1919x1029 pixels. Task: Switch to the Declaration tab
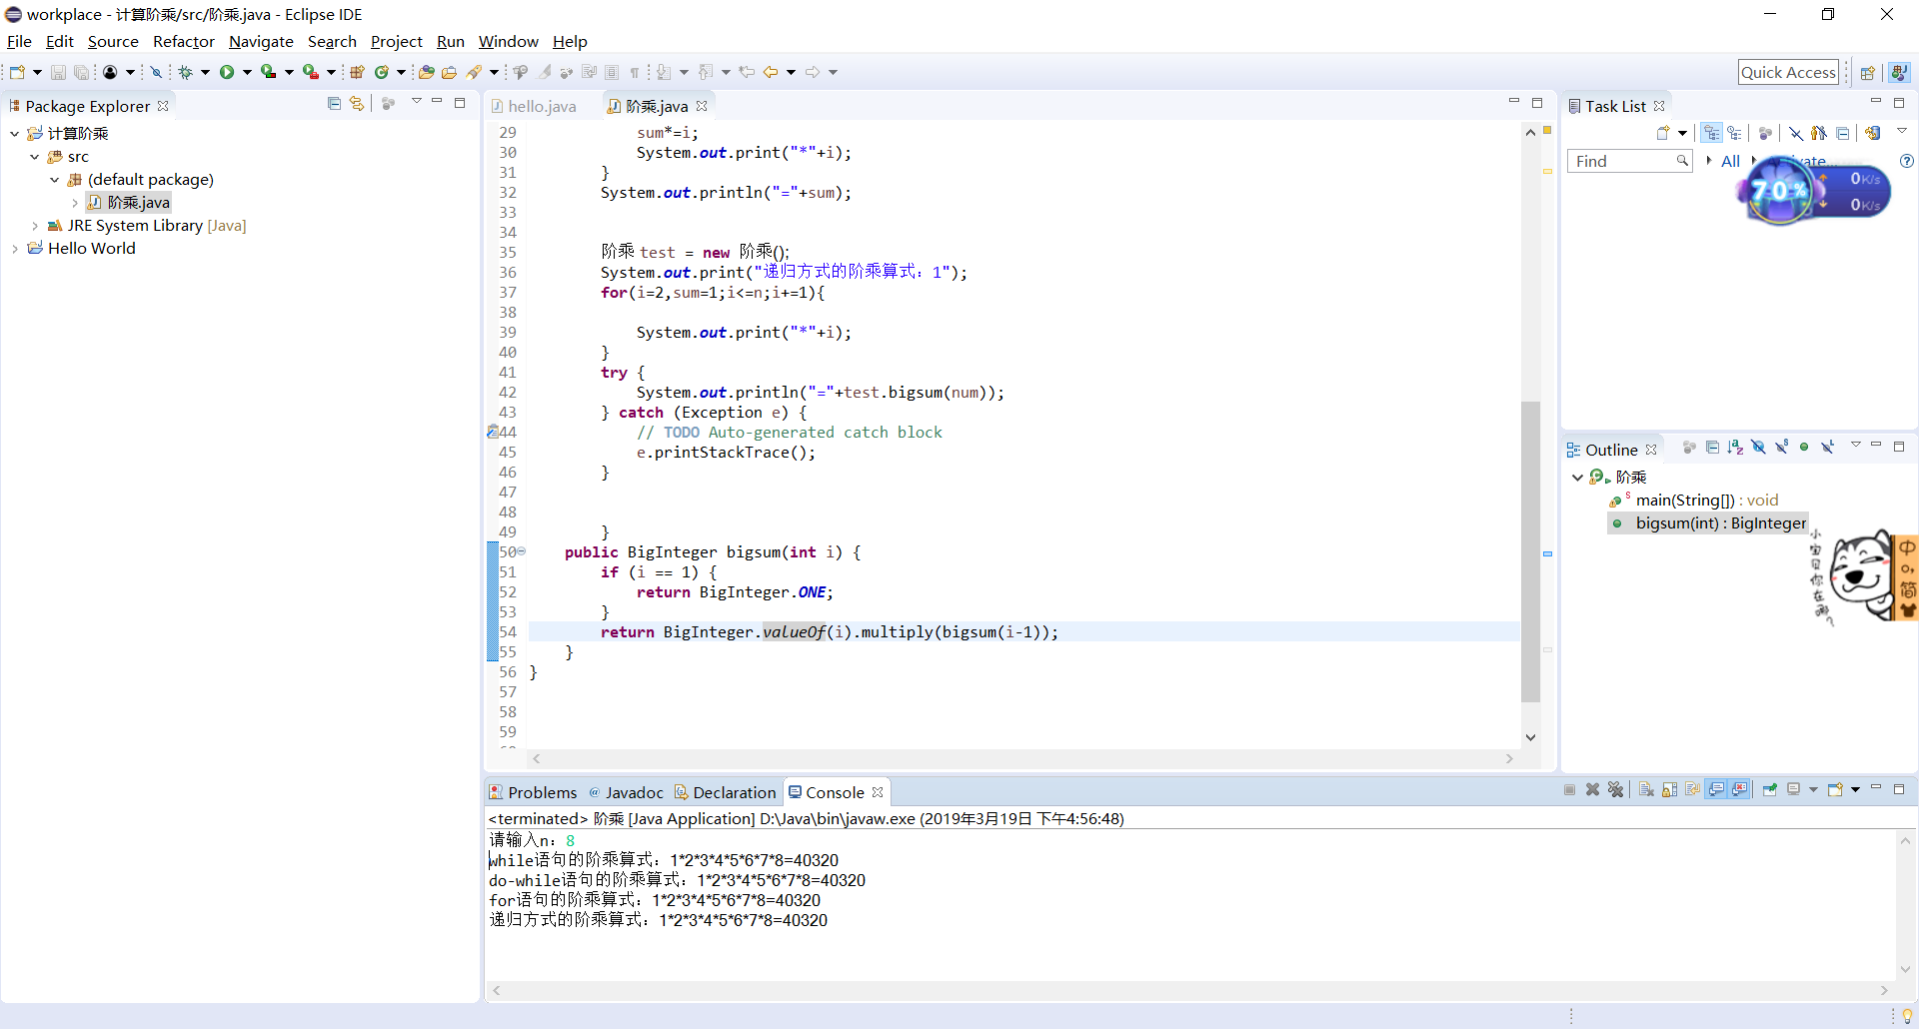click(725, 792)
